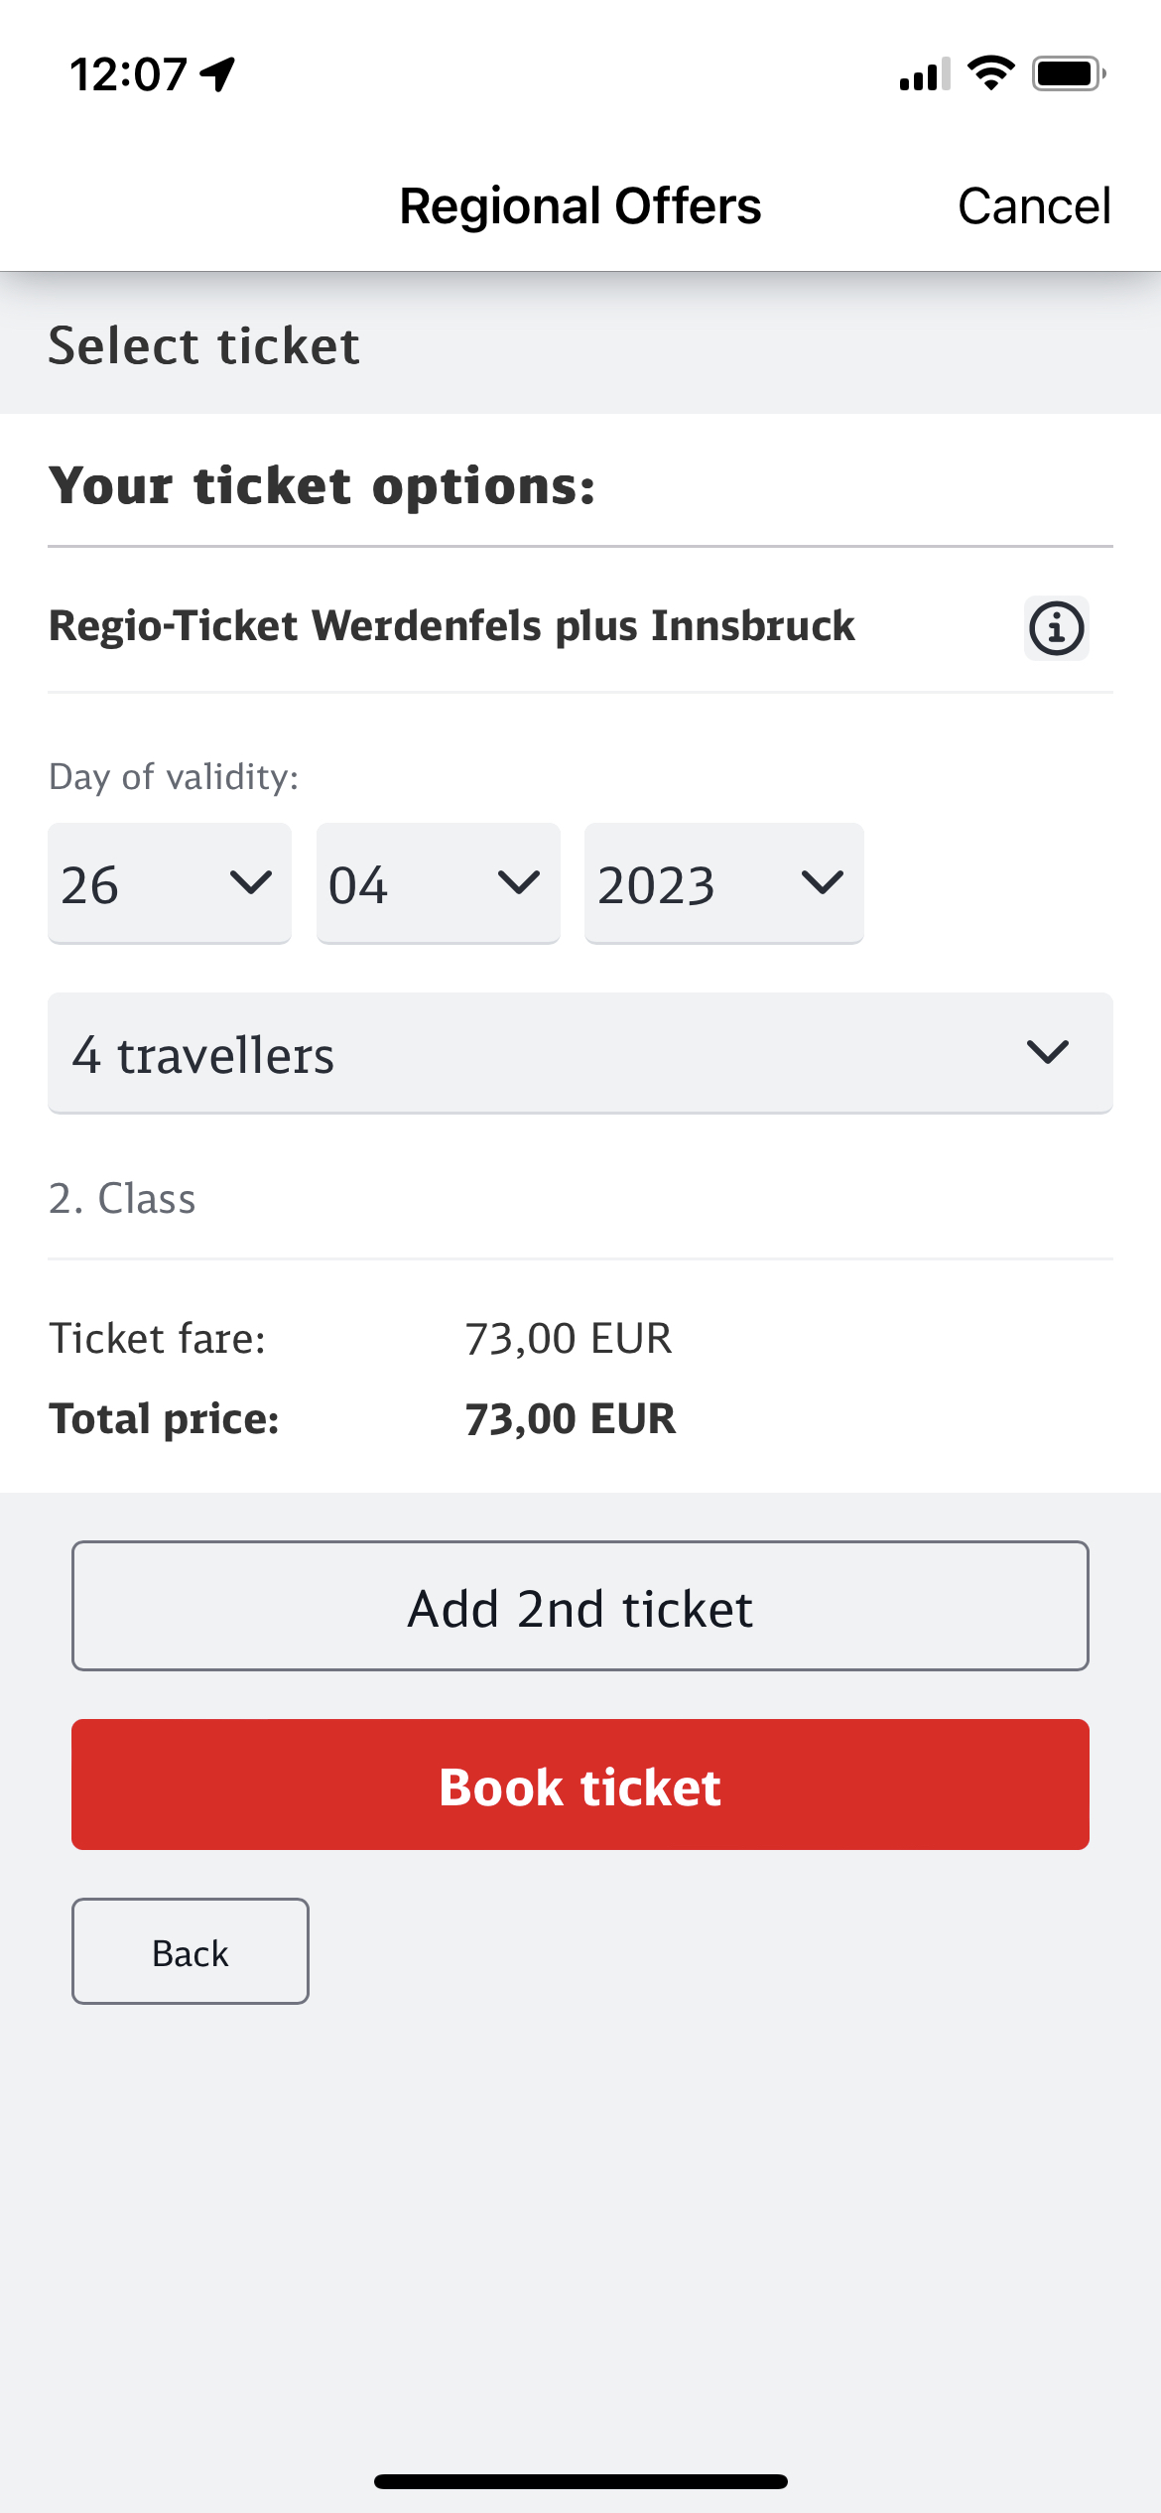
Task: Go back using the Back button
Action: coord(191,1951)
